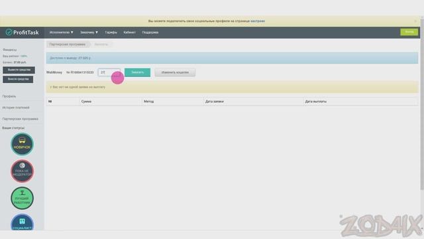Click the ProfitTask logo
Screen dimensions: 424x239
tap(22, 33)
